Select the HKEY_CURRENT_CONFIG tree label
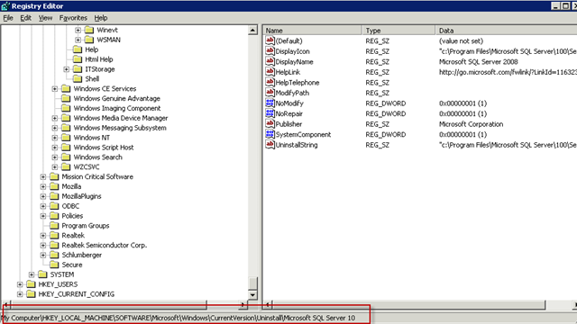Viewport: 577px width, 324px height. click(77, 294)
